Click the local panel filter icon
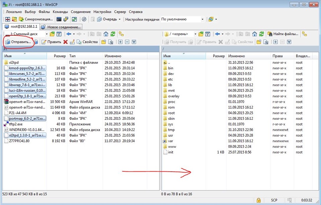Image resolution: width=321 pixels, height=205 pixels. pos(59,34)
